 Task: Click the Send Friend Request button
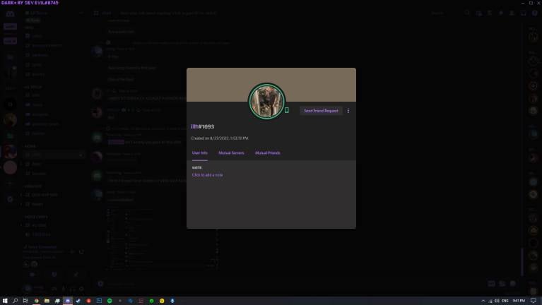pos(321,111)
